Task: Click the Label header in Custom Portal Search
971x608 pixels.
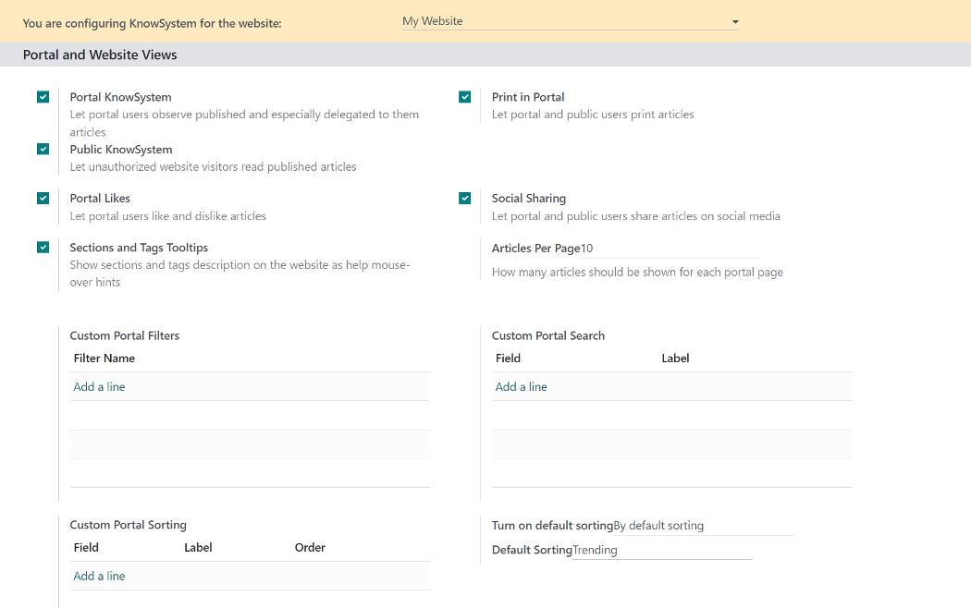Action: [x=675, y=359]
